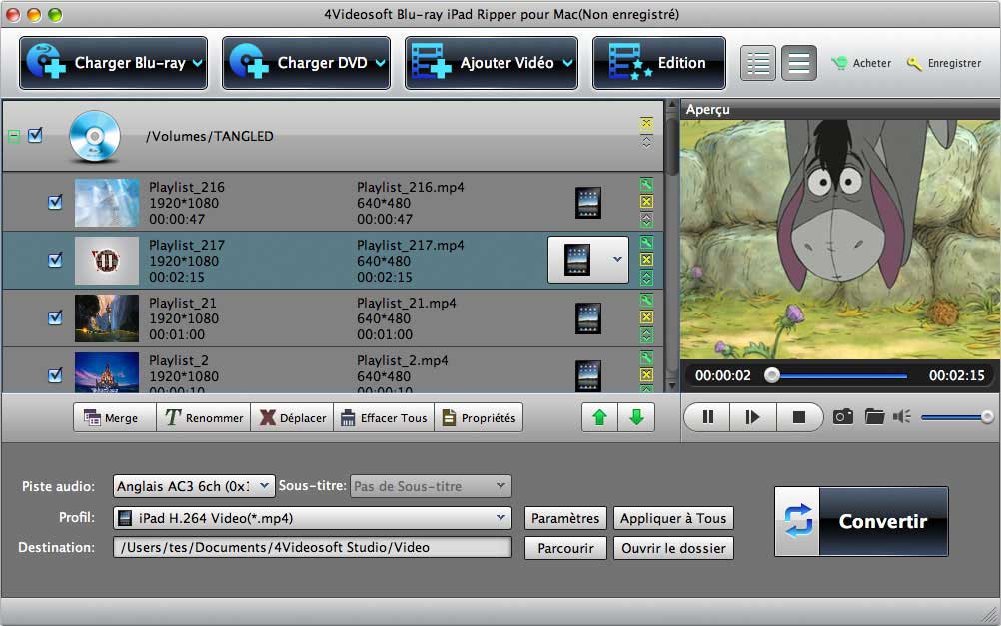The image size is (1001, 626).
Task: Click the Edition toolbar button
Action: 658,63
